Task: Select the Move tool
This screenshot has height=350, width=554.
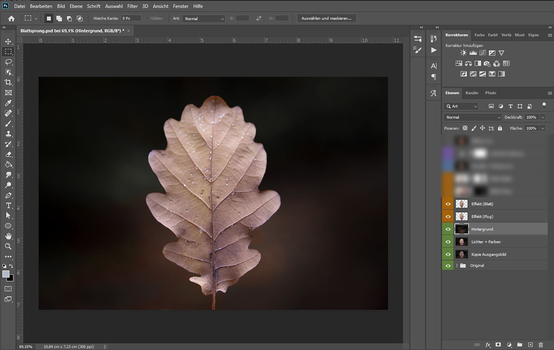Action: point(8,42)
